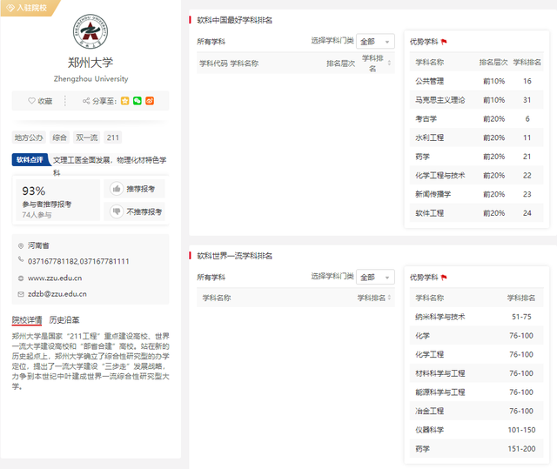Select the 马克思主义理论 row
The height and width of the screenshot is (469, 557).
pyautogui.click(x=476, y=100)
